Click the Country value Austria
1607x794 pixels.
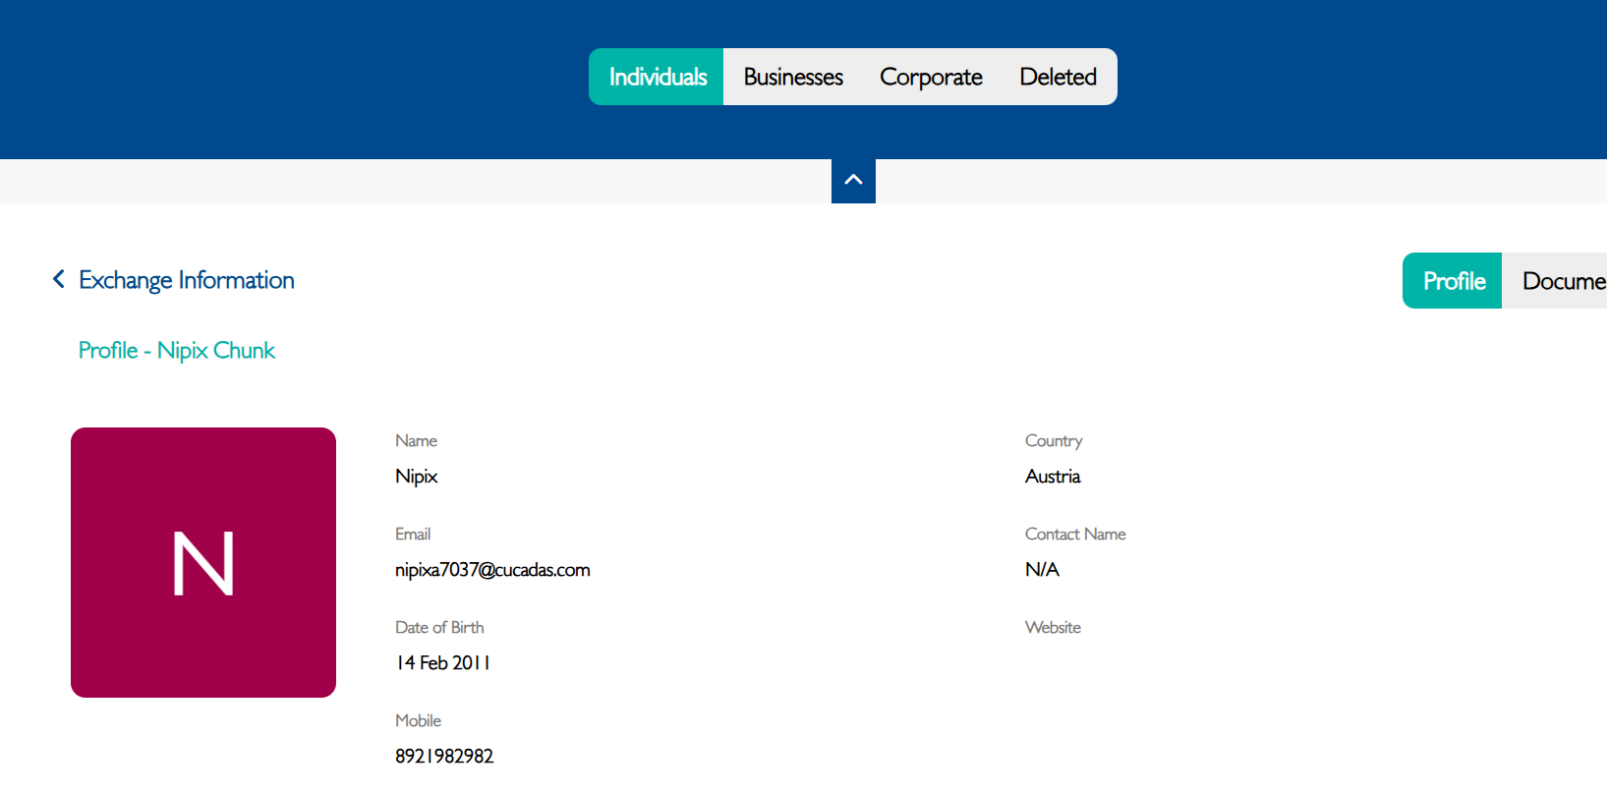point(1052,477)
